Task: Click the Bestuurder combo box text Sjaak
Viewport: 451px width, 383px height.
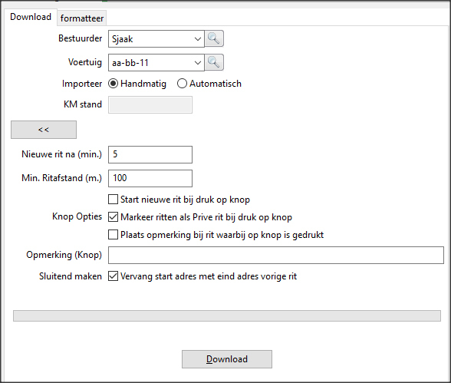Action: click(x=122, y=39)
